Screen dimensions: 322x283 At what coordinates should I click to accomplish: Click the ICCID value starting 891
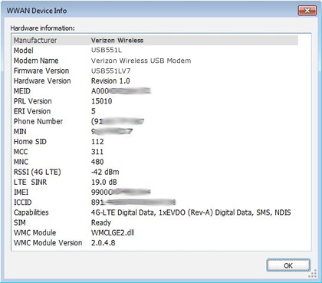133,202
